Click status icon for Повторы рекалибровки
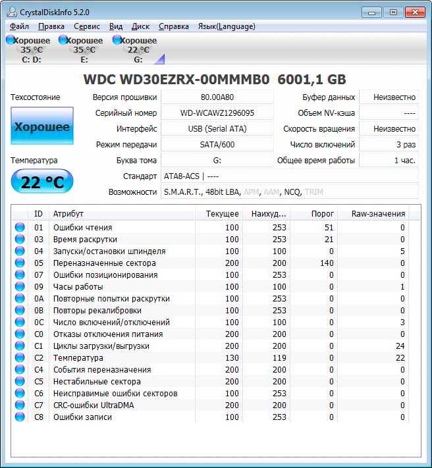The width and height of the screenshot is (432, 468). (x=20, y=310)
